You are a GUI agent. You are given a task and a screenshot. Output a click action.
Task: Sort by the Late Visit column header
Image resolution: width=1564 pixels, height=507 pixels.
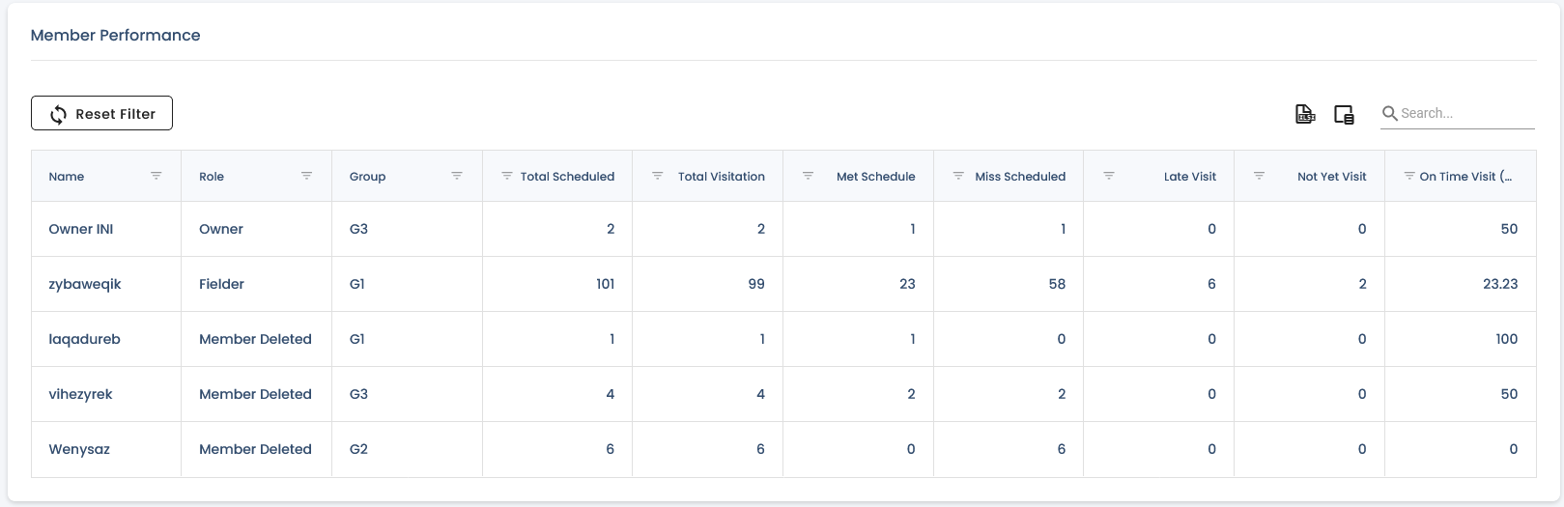1189,177
